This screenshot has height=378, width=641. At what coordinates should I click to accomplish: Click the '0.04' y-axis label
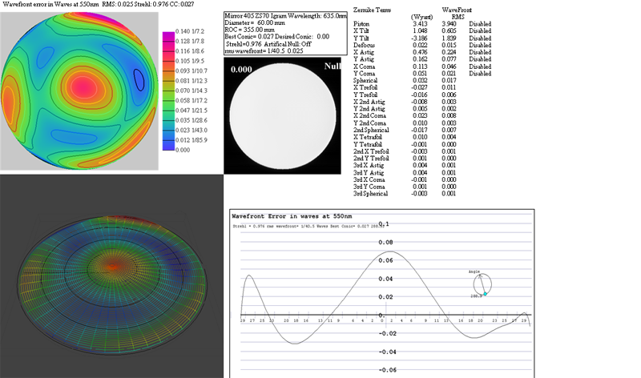[385, 279]
